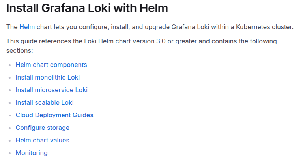Click the Monitoring link
This screenshot has height=159, width=305.
coord(32,153)
